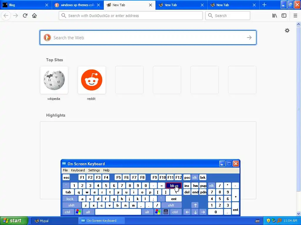The image size is (301, 225).
Task: Toggle the nlk num lock key
Action: 211,185
